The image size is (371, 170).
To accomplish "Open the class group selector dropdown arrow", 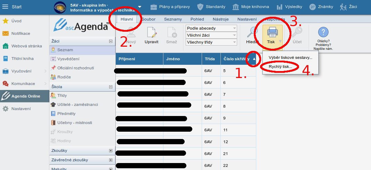I will pyautogui.click(x=140, y=7).
